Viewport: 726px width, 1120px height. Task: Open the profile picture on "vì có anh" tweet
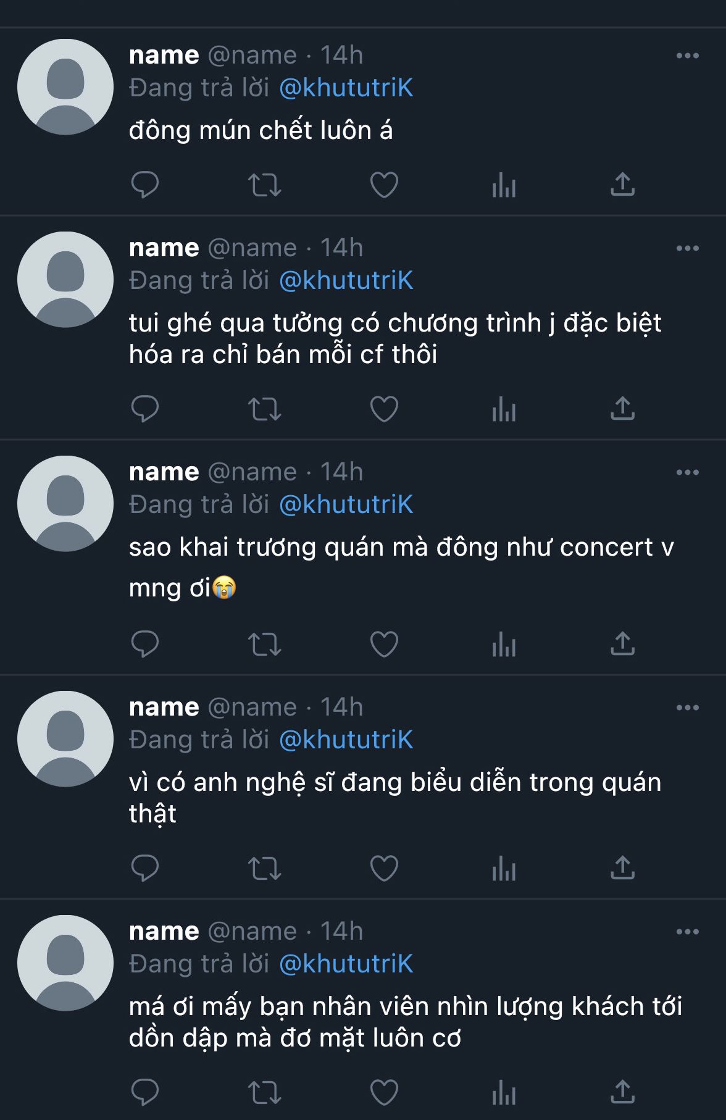65,739
